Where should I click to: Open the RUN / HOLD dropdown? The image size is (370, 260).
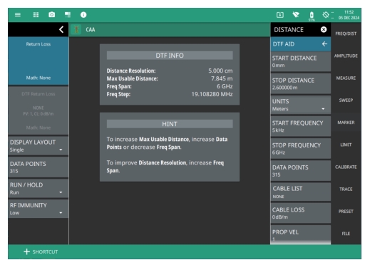click(x=38, y=188)
